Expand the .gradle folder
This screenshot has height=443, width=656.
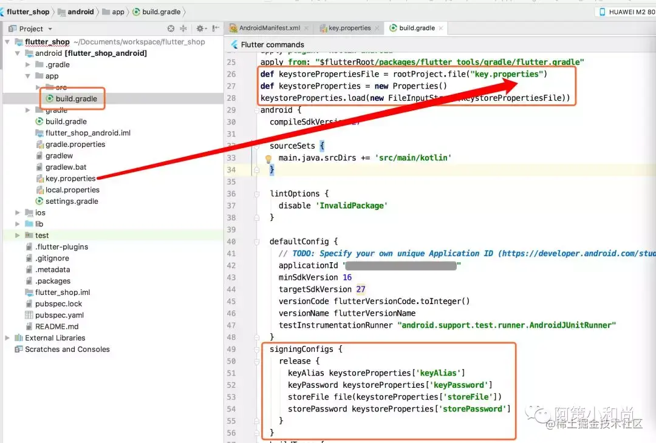click(x=27, y=64)
